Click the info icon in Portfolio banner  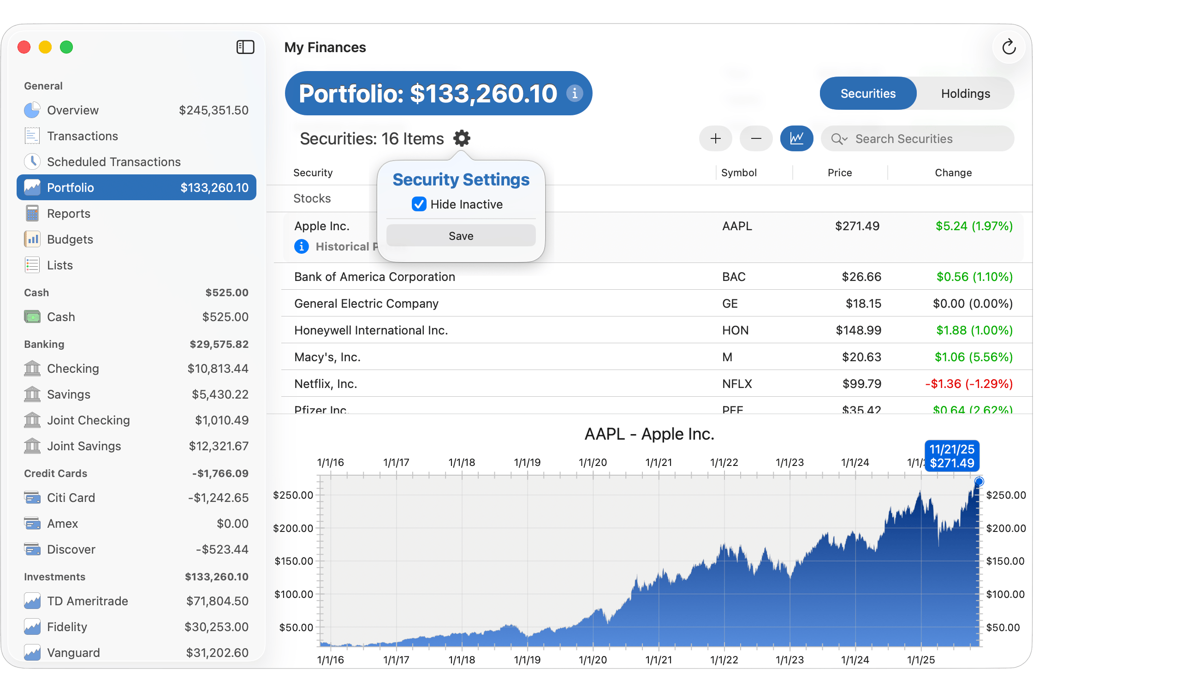point(574,93)
